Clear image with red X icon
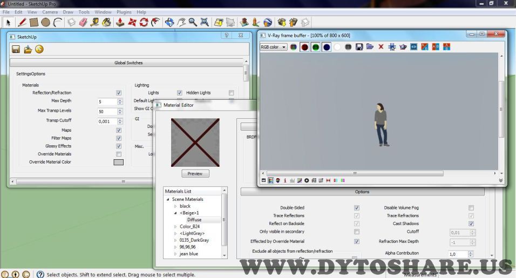 pos(381,47)
